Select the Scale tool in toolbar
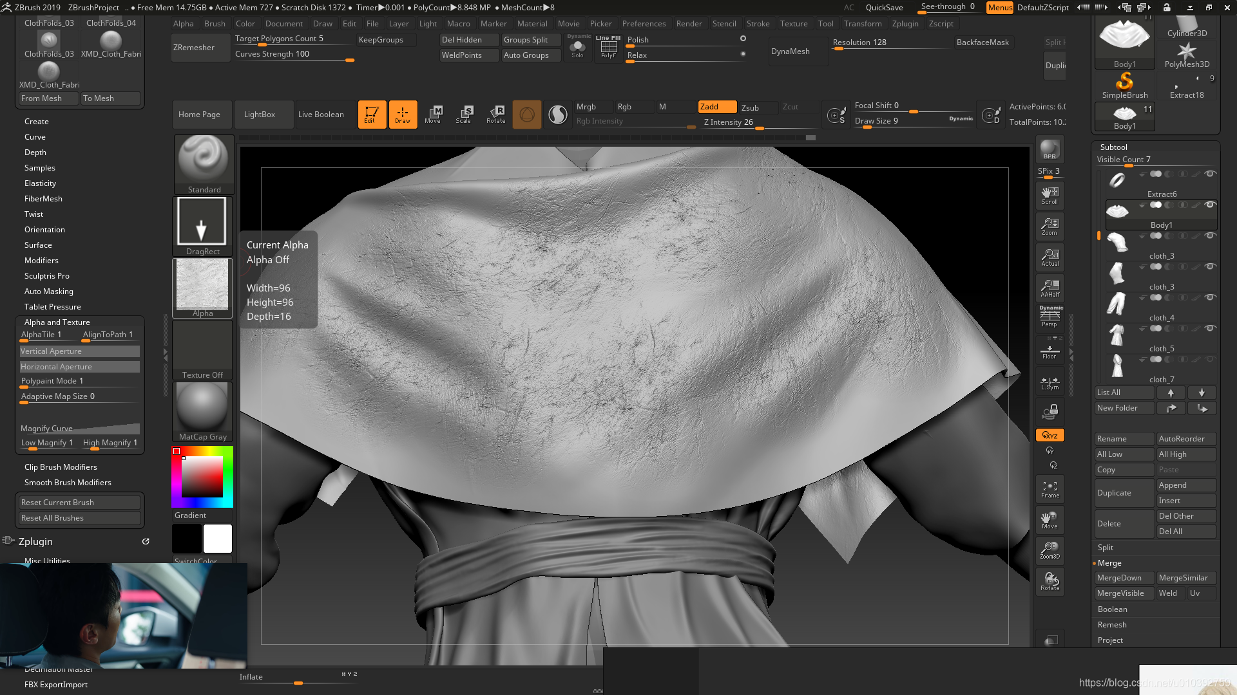The width and height of the screenshot is (1237, 695). click(464, 114)
